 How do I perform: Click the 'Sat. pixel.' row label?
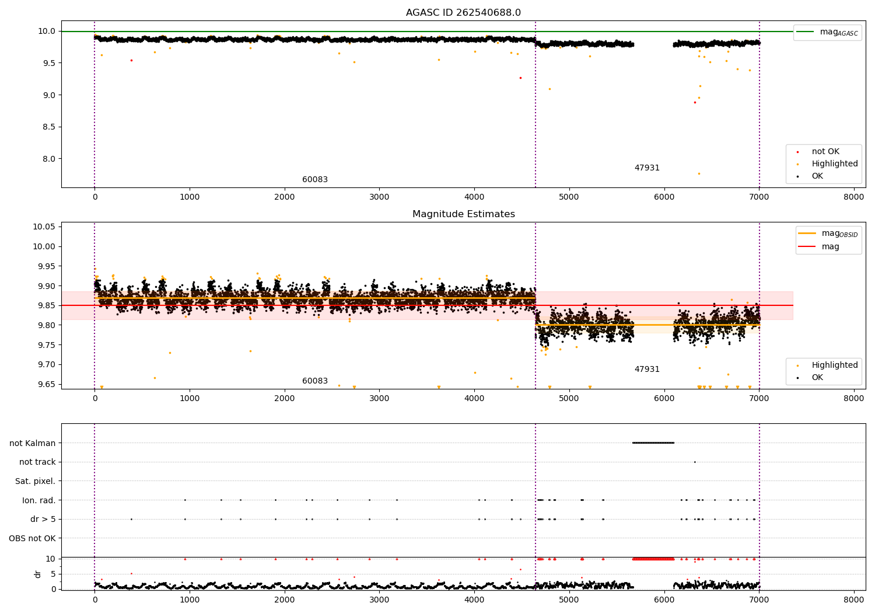click(36, 481)
